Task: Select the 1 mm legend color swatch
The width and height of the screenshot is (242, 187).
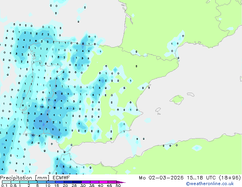Action: (x=24, y=182)
